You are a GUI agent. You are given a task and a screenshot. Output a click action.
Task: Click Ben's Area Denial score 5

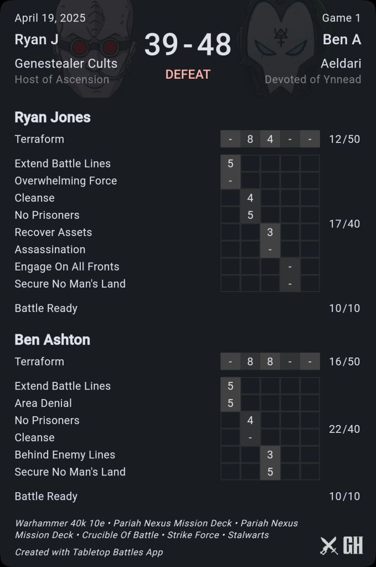click(230, 403)
